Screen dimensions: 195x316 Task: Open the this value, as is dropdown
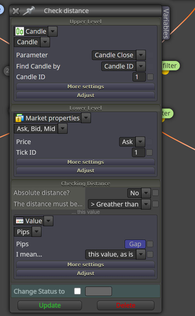[x=141, y=254]
